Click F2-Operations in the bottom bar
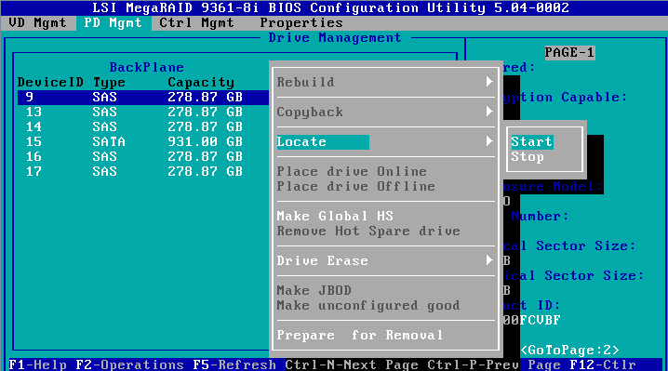668x371 pixels. tap(129, 365)
